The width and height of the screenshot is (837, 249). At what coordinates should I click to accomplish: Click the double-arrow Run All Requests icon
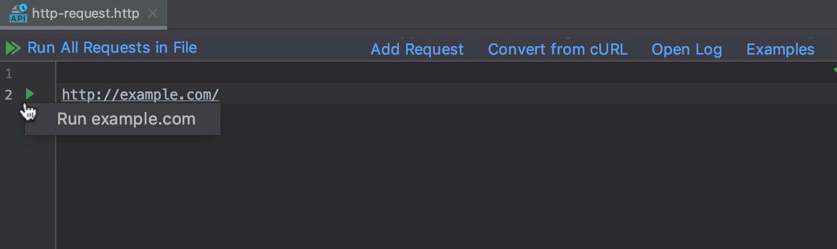(13, 48)
